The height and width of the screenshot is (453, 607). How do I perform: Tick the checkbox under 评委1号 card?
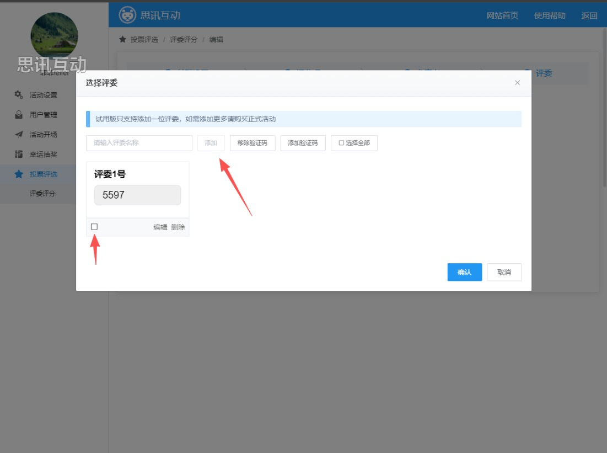tap(94, 227)
